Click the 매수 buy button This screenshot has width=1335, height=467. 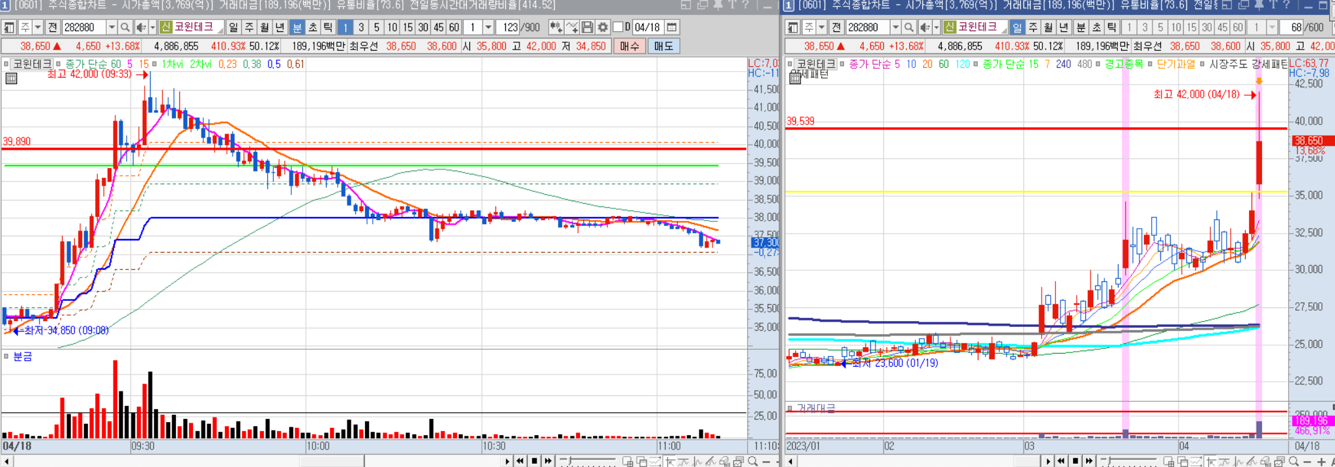point(629,46)
